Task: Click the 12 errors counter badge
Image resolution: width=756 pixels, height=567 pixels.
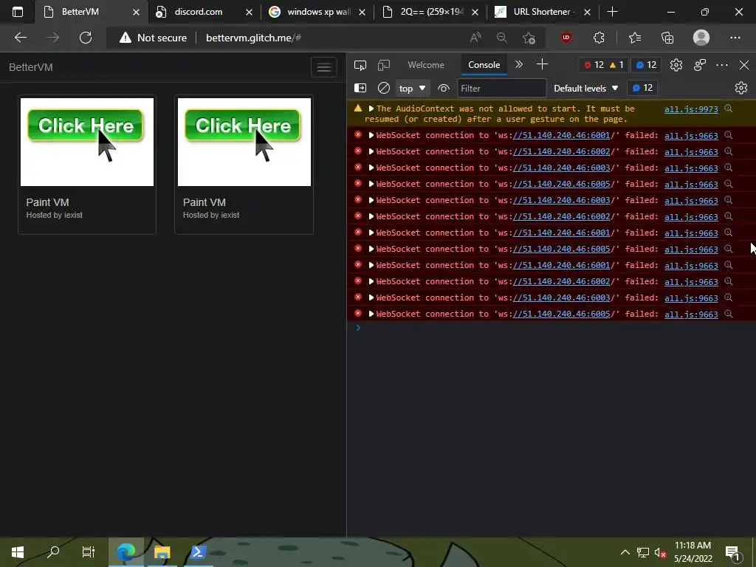Action: click(x=594, y=65)
